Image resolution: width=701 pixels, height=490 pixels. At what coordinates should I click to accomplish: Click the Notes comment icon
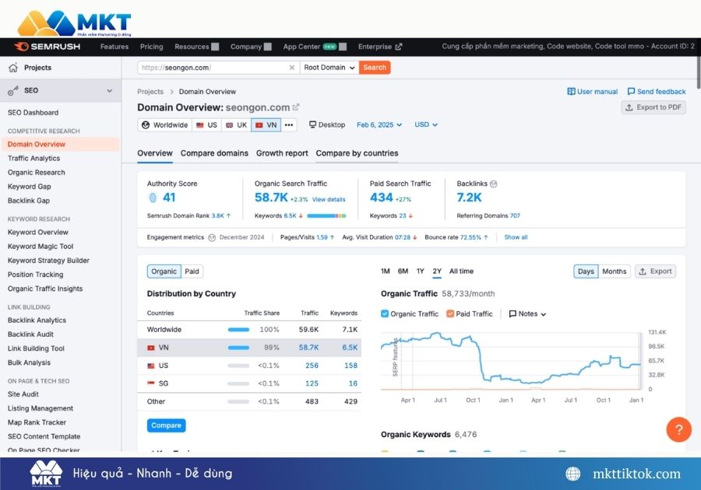coord(513,313)
